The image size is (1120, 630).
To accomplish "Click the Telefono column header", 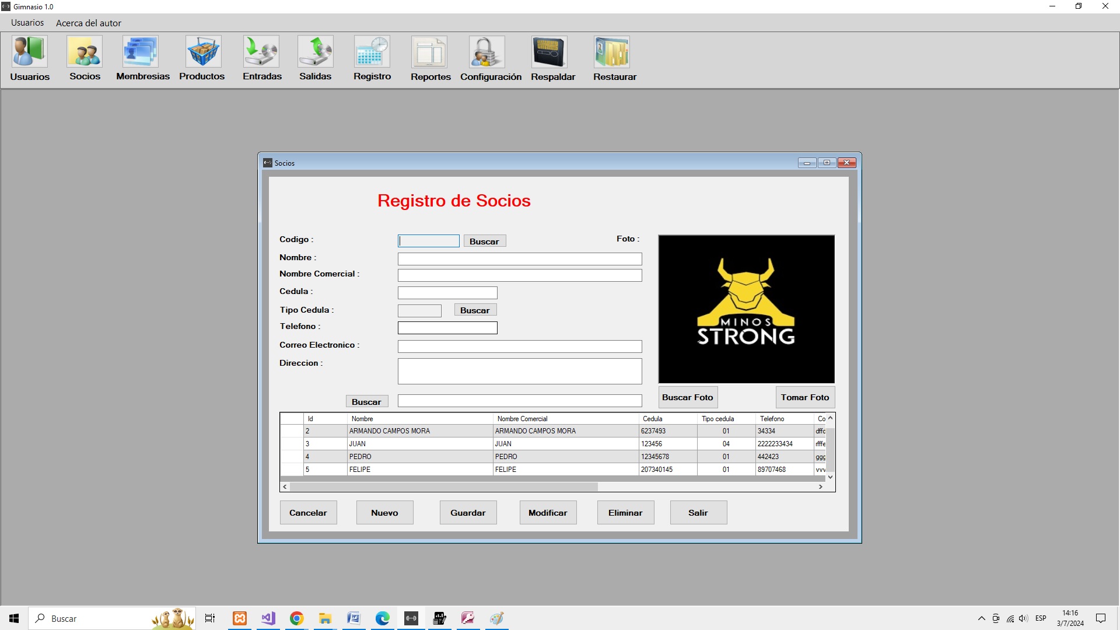I will pyautogui.click(x=785, y=419).
